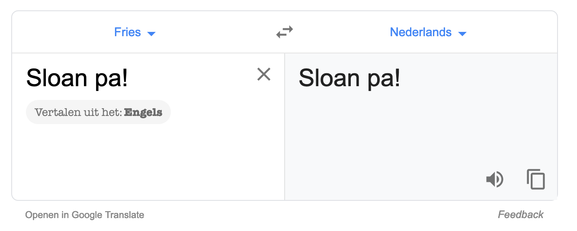Screen dimensions: 577x231
Task: Click the word 'Sloan' in source text
Action: tap(57, 78)
